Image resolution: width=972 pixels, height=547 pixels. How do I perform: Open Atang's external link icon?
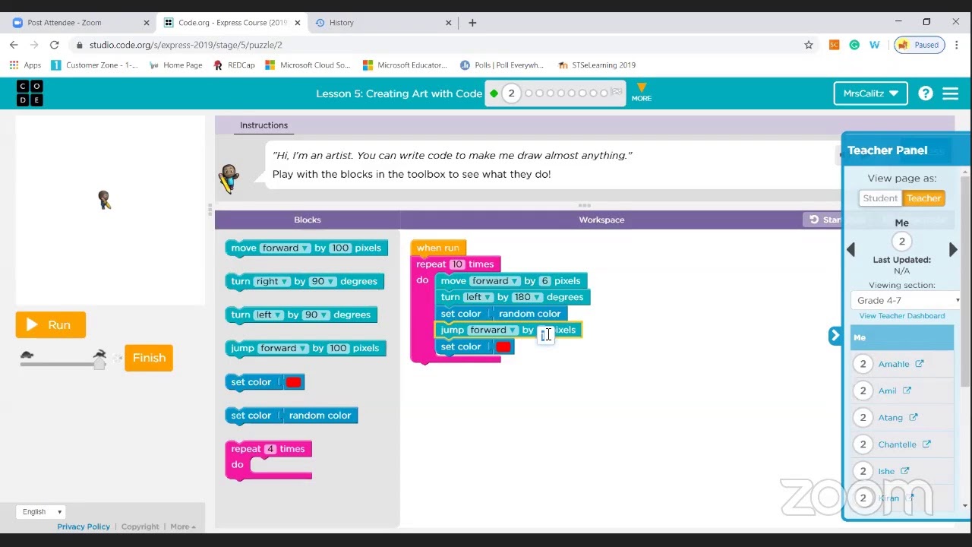(914, 417)
